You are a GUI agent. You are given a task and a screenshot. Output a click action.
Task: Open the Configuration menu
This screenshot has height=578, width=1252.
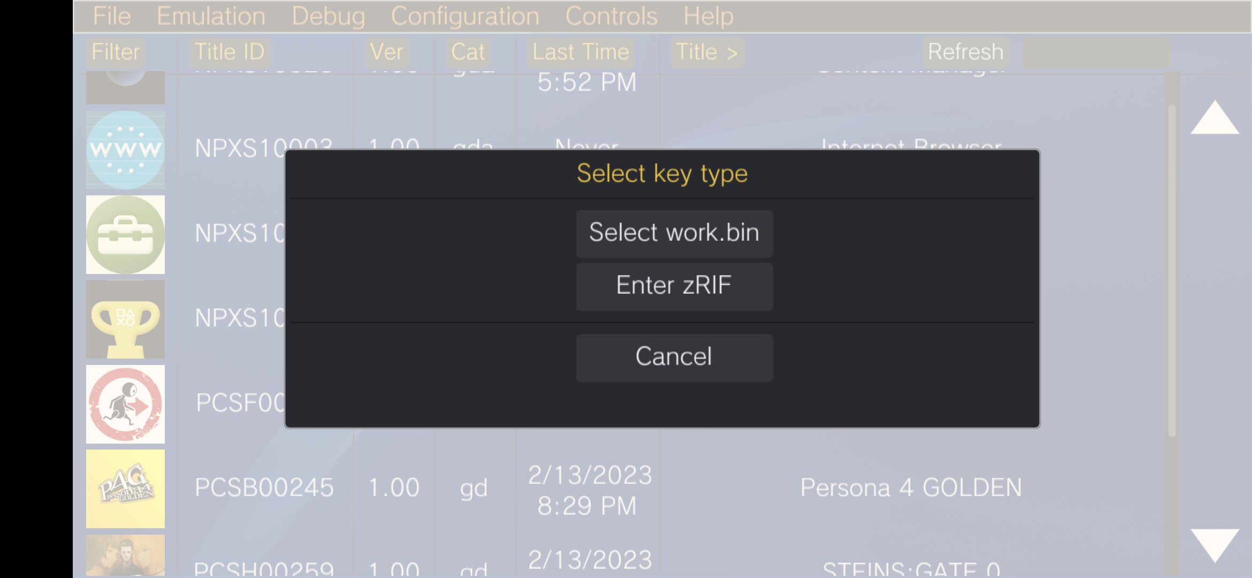pyautogui.click(x=465, y=16)
